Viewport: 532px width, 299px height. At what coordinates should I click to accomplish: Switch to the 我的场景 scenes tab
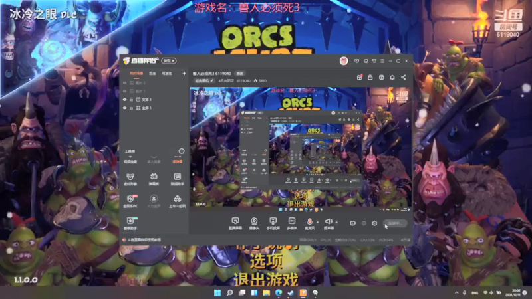136,74
